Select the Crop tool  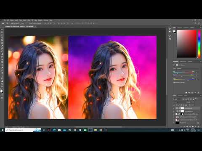pyautogui.click(x=2, y=40)
